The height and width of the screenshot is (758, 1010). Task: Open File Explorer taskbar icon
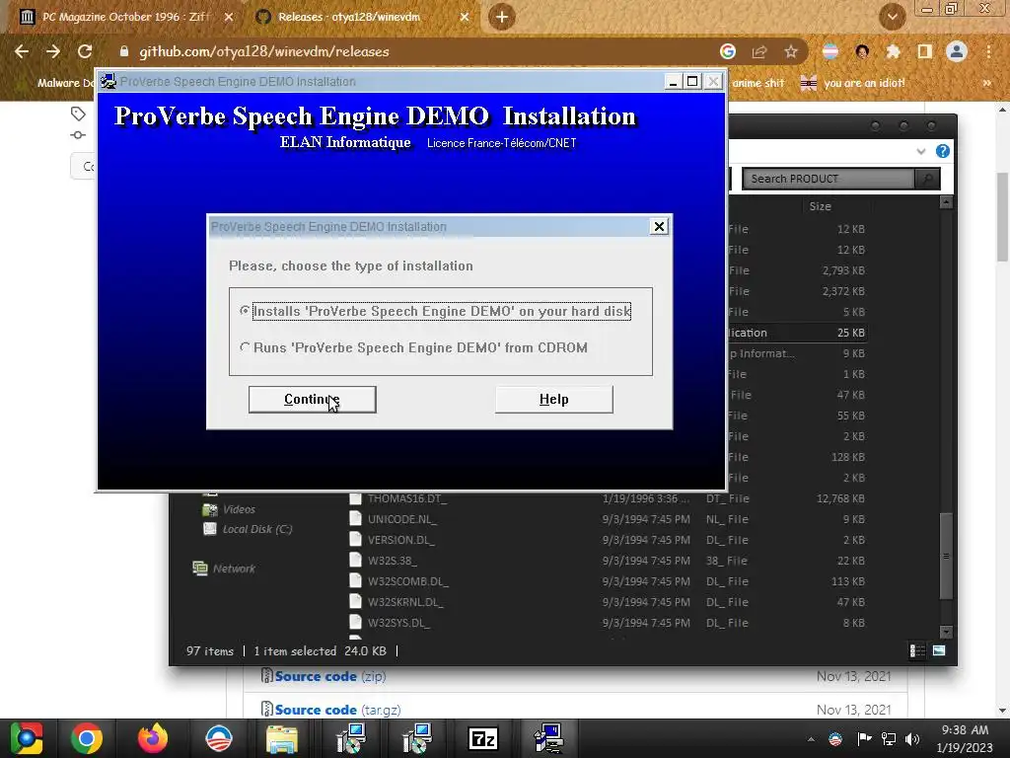[281, 738]
